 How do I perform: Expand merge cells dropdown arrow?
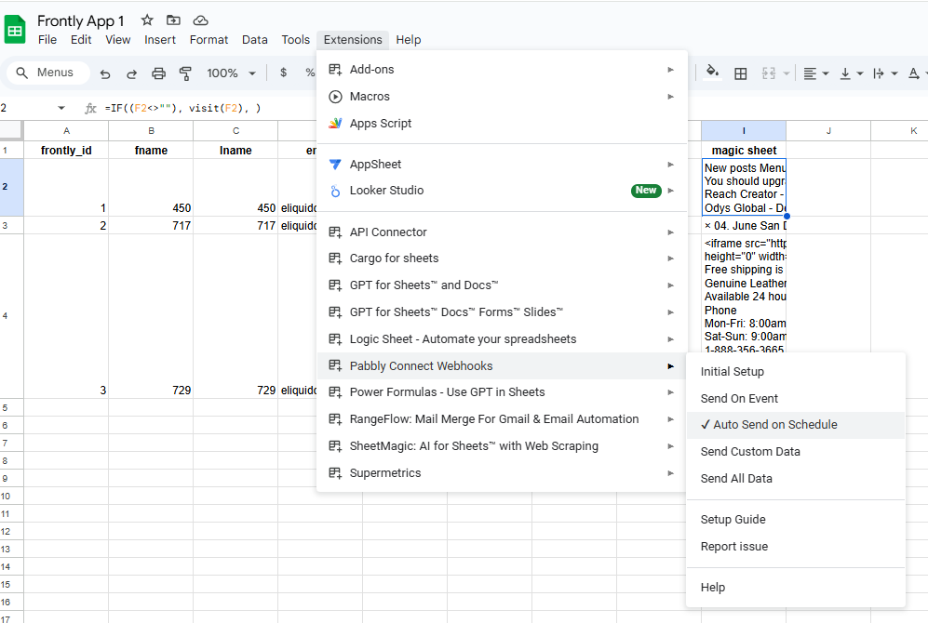point(787,73)
